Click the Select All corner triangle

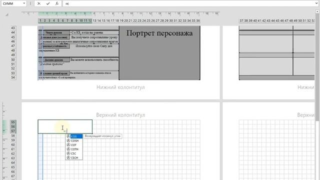(6, 14)
